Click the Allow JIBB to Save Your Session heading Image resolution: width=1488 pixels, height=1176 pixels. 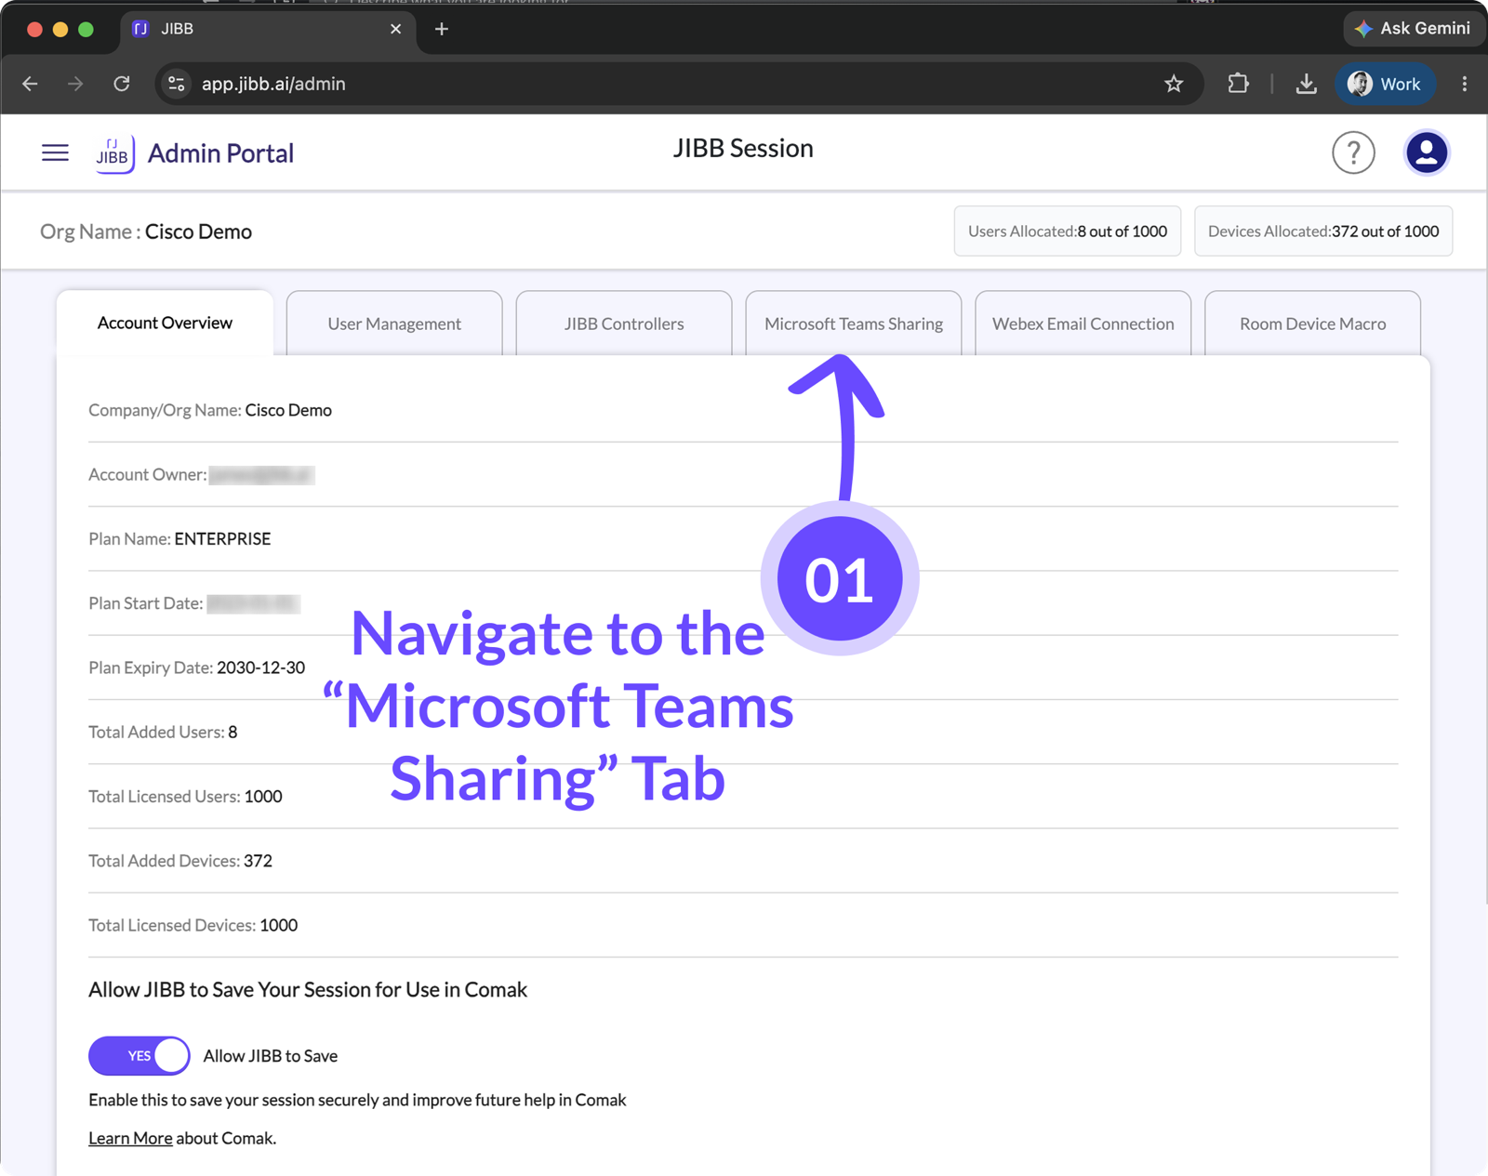[308, 989]
